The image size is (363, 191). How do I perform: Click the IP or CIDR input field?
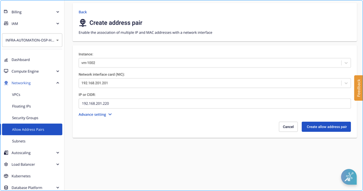click(214, 103)
